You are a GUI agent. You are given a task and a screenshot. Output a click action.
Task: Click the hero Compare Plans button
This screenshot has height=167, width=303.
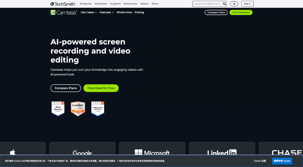coord(66,88)
